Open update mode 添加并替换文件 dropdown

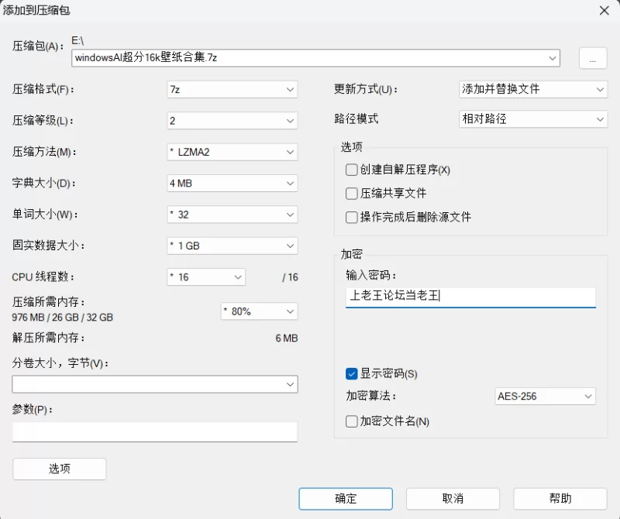click(x=533, y=89)
